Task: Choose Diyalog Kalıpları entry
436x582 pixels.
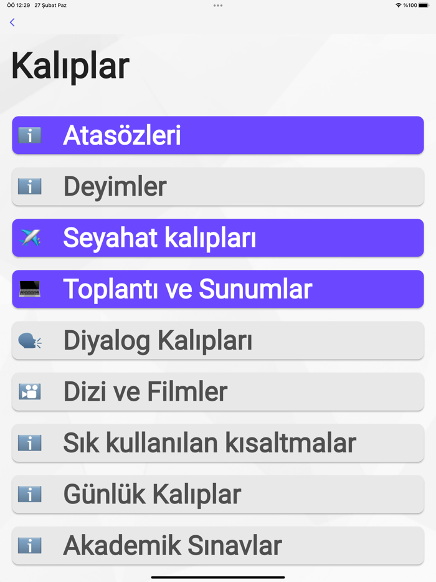Action: pyautogui.click(x=218, y=340)
